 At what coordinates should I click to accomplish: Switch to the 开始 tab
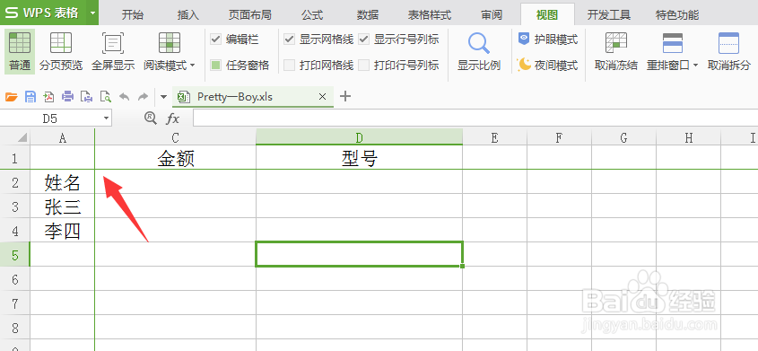(x=133, y=15)
